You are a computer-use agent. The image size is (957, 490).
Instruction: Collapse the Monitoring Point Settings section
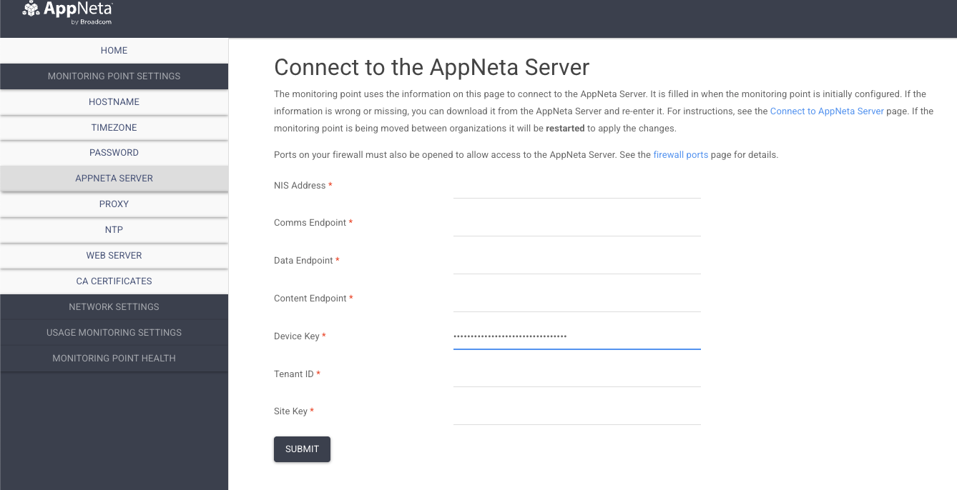click(114, 76)
